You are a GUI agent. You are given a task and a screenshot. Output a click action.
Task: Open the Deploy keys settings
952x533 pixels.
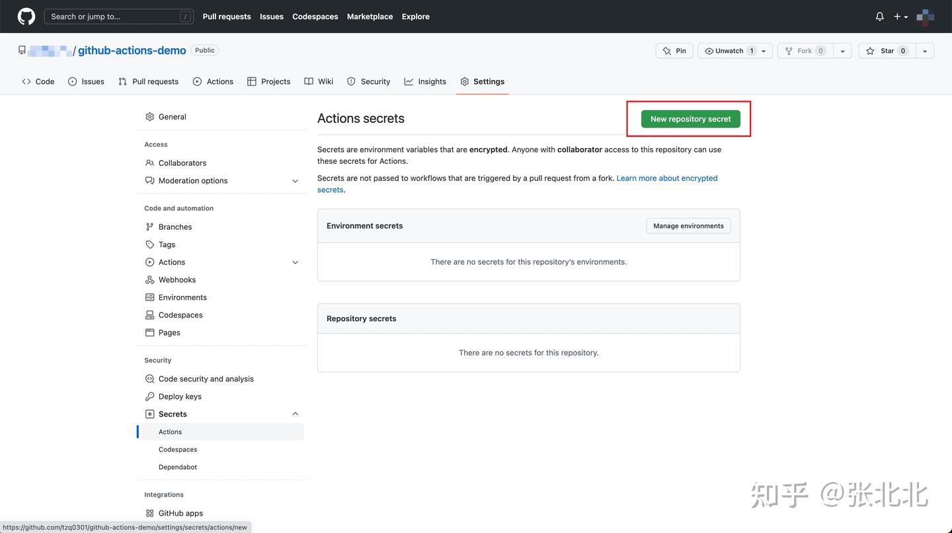179,396
